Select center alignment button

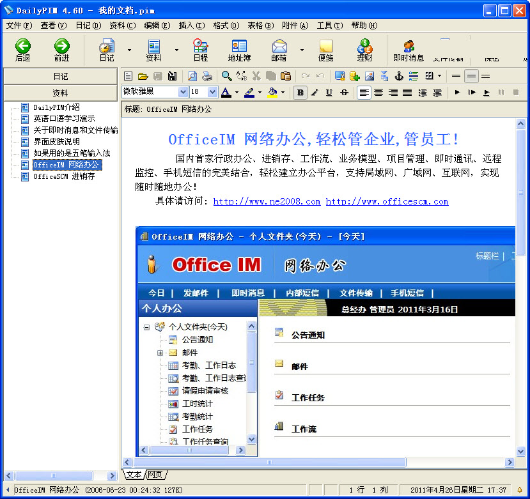coord(378,93)
